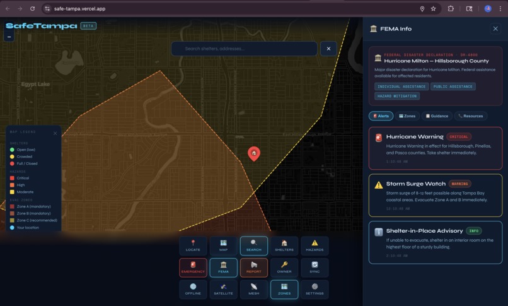
Task: Go back with browser back arrow
Action: [8, 9]
